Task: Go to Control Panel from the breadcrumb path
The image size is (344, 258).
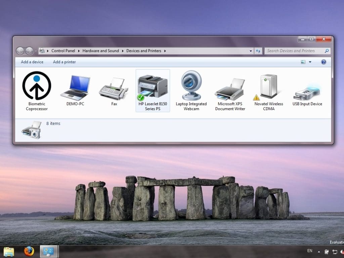Action: (x=63, y=51)
